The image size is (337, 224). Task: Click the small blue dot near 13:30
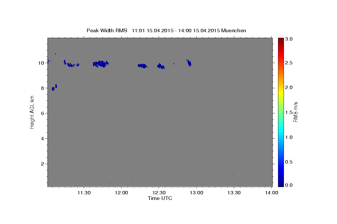coord(234,174)
